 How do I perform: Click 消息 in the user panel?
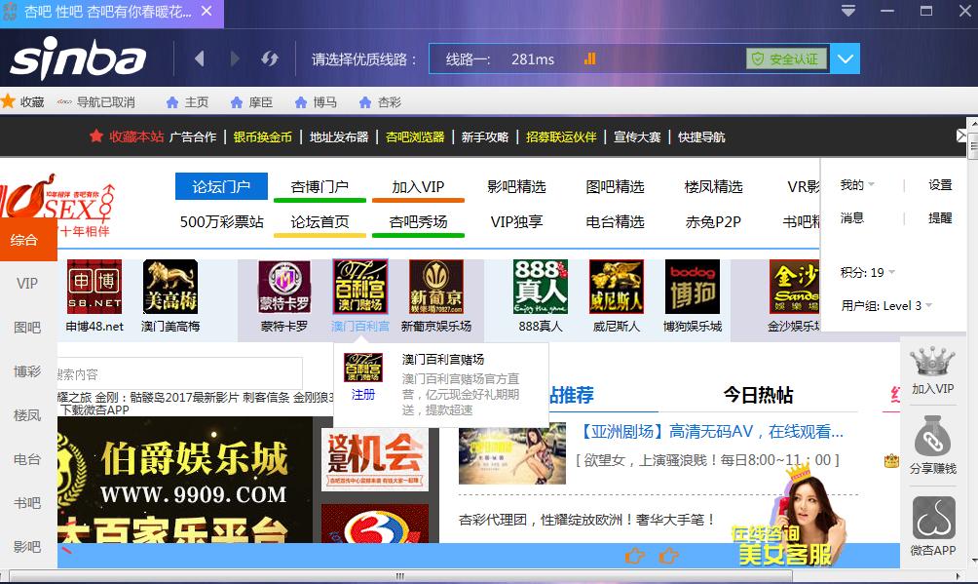852,218
